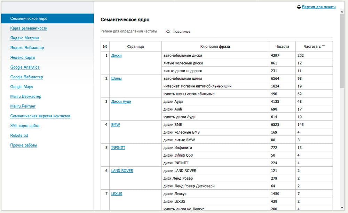
Task: Select the Семантическое ядро sidebar item
Action: coord(47,18)
